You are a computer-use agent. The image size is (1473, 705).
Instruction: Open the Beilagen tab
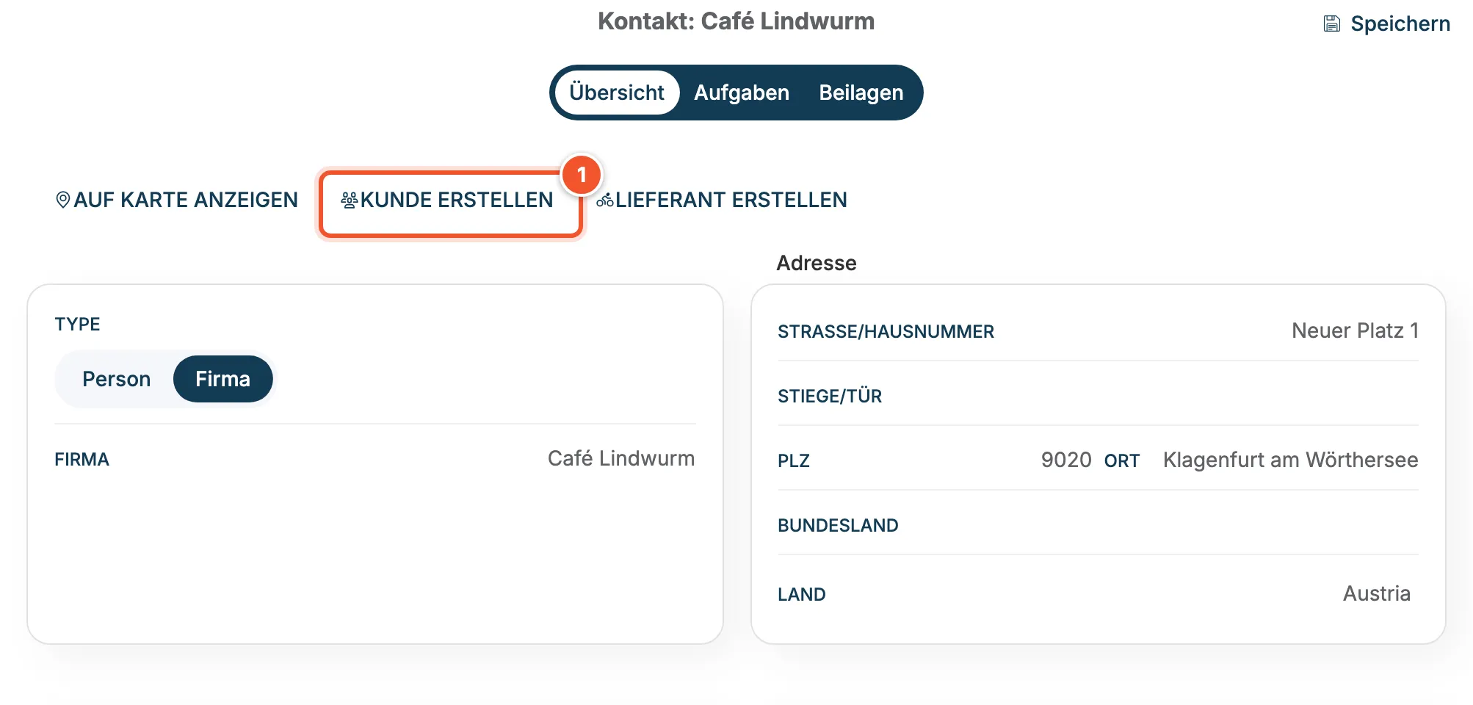point(861,93)
